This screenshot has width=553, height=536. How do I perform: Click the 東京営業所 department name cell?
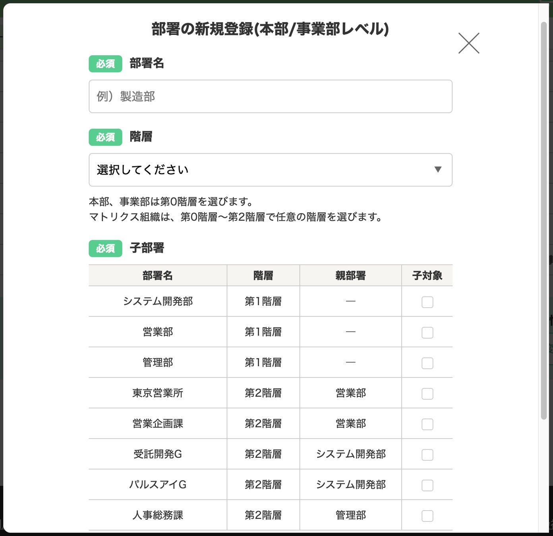tap(158, 393)
